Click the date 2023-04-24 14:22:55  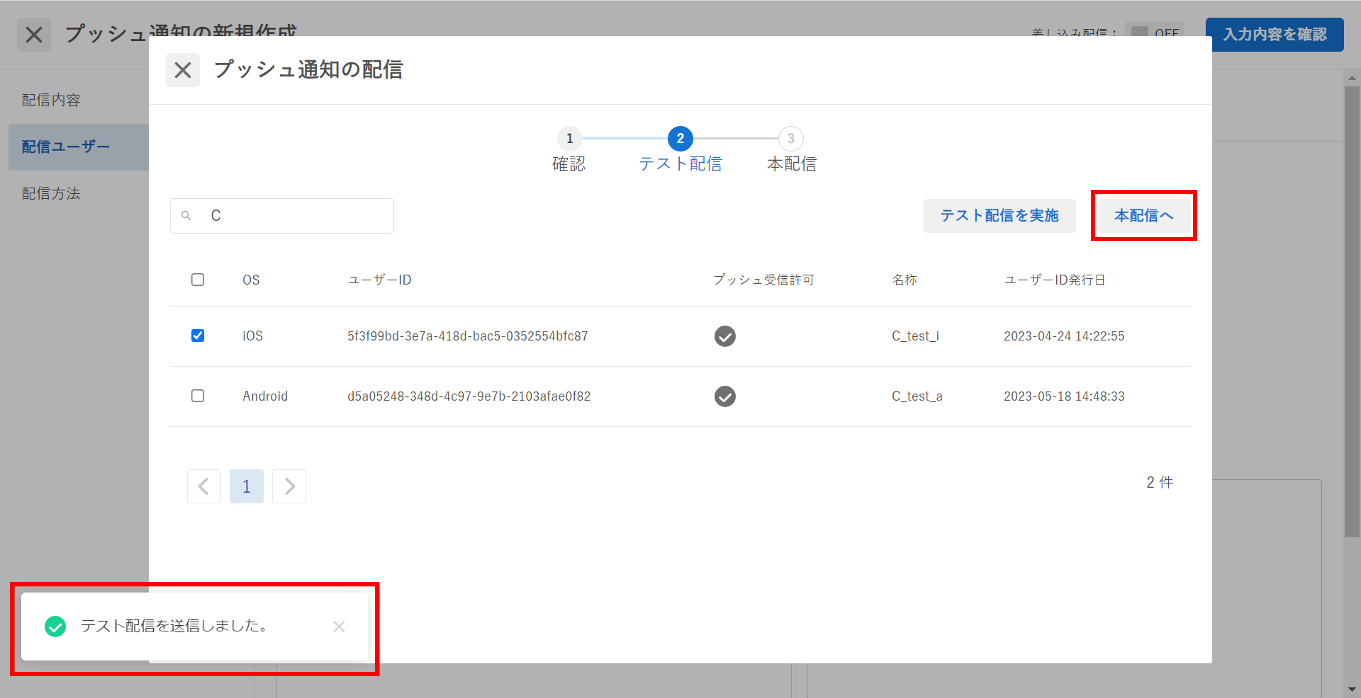[1064, 336]
